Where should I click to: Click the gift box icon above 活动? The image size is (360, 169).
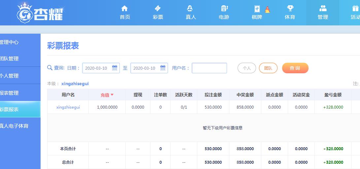355,9
